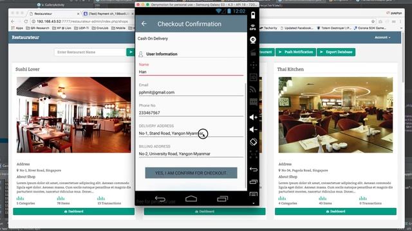This screenshot has width=412, height=231.
Task: Click Cash On Delivery text
Action: click(153, 38)
